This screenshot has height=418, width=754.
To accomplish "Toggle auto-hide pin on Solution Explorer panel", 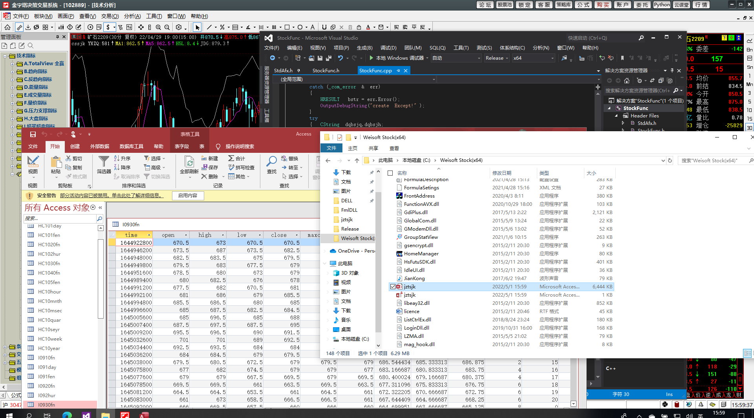I will [672, 70].
